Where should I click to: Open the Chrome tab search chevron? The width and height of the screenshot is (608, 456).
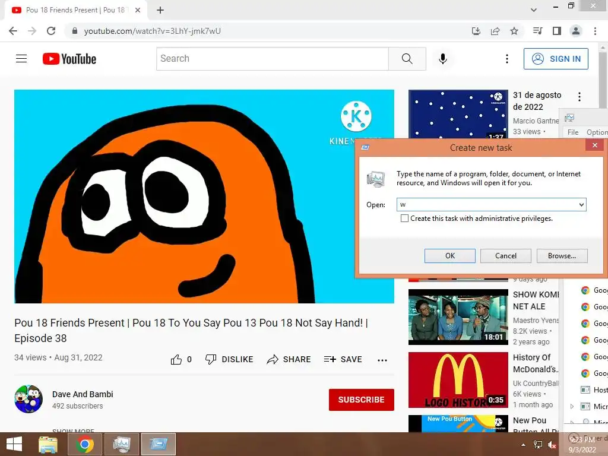click(534, 10)
